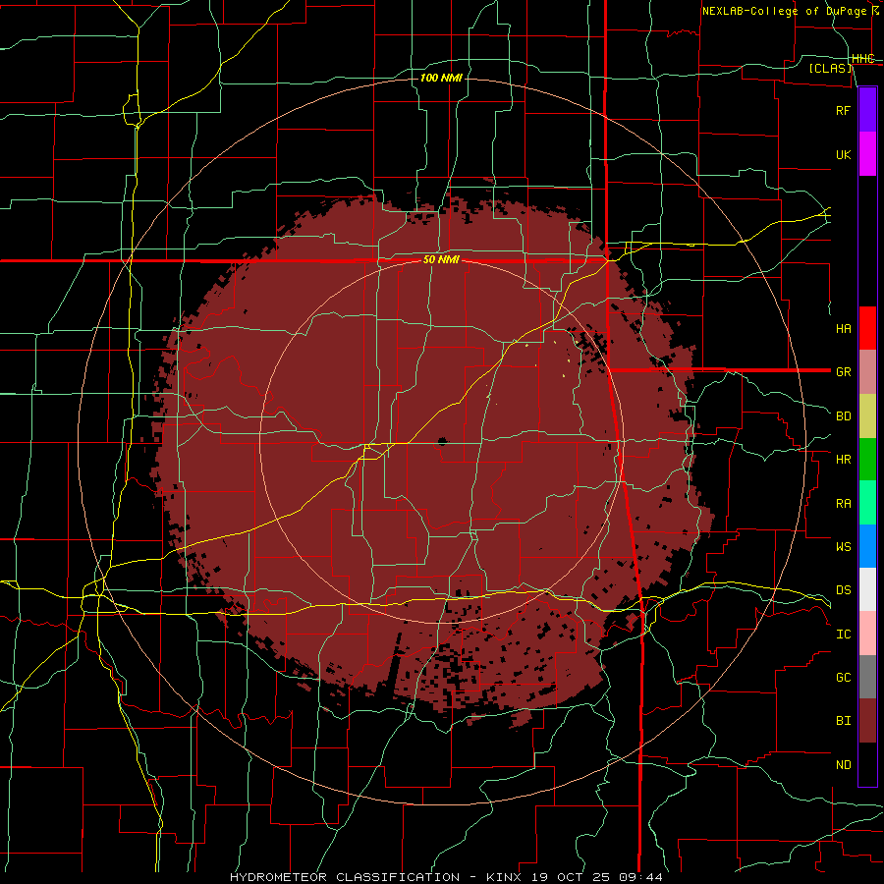Click the GR pink legend swatch
The width and height of the screenshot is (884, 884).
pyautogui.click(x=867, y=372)
